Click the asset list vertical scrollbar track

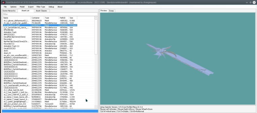(x=96, y=77)
